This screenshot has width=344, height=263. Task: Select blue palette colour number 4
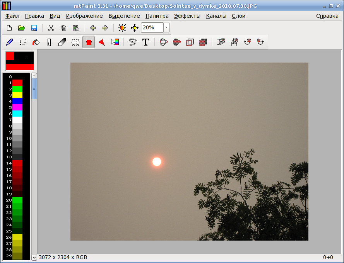pos(17,101)
